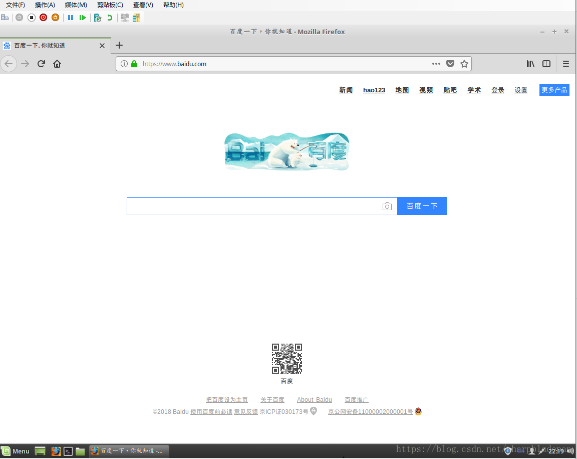577x459 pixels.
Task: Open the 媒体(M) menu
Action: 76,5
